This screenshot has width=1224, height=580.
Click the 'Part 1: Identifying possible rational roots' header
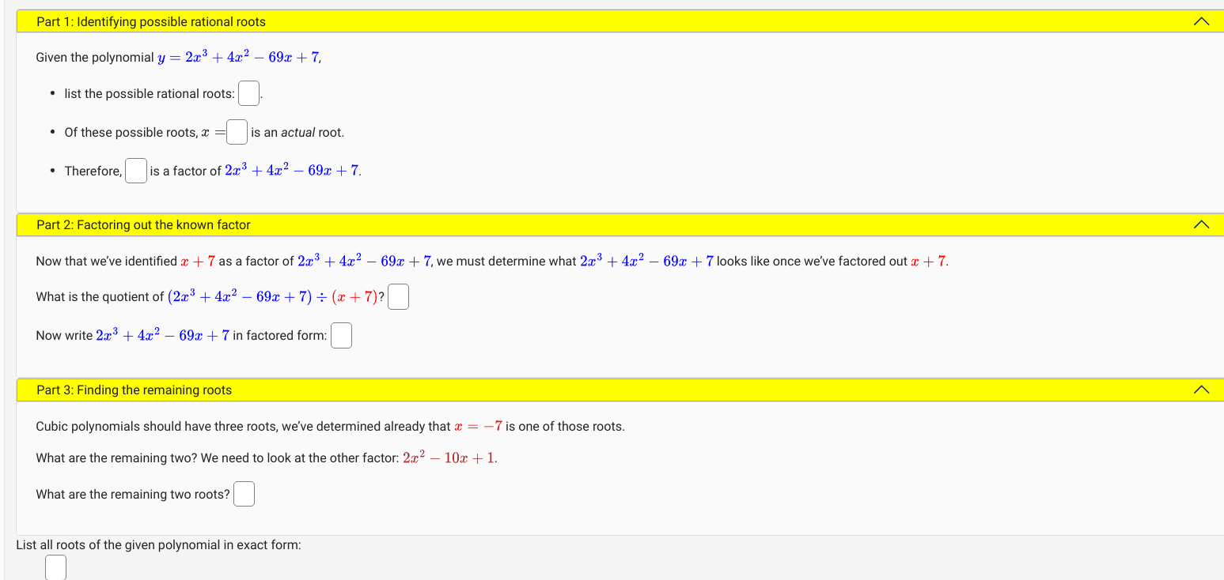point(150,21)
